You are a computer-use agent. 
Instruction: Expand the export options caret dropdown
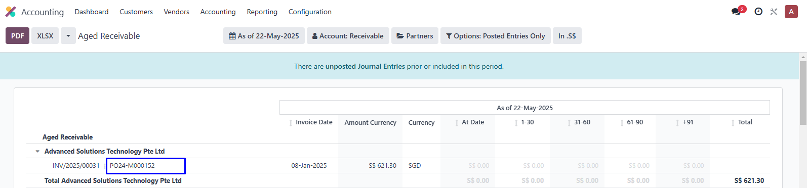coord(68,36)
